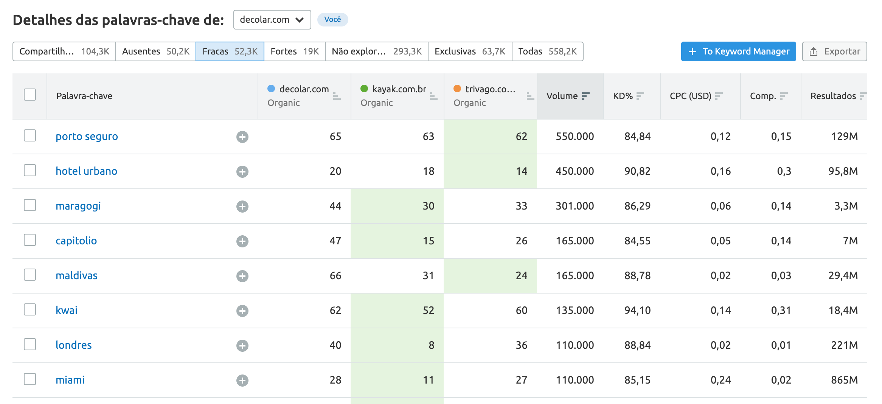Click kwai CPC value 0,14
This screenshot has width=882, height=404.
[x=721, y=311]
